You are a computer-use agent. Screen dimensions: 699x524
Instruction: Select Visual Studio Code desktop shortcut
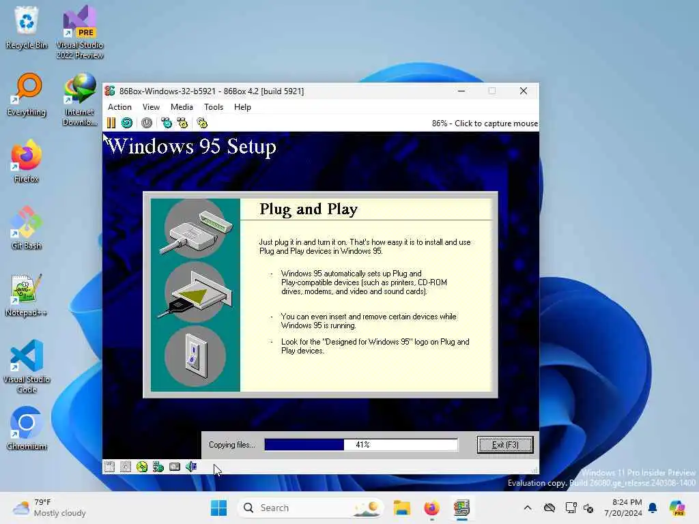tap(27, 366)
